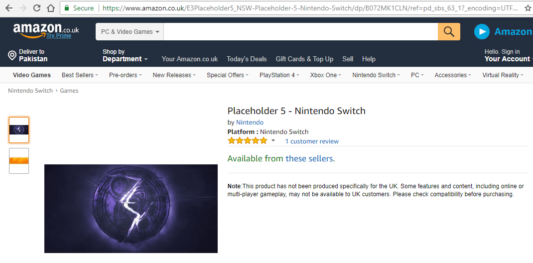Expand the Shop by Department menu
This screenshot has width=533, height=263.
125,55
